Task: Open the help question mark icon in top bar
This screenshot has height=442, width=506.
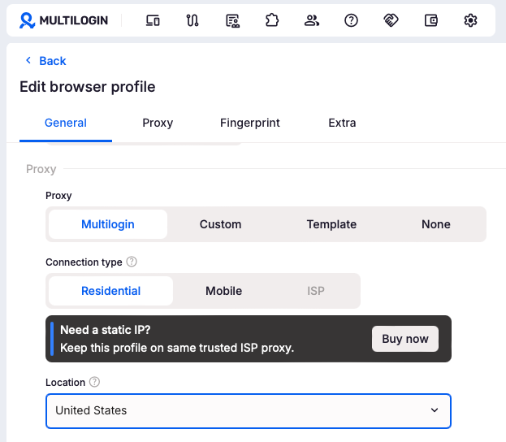Action: pos(351,20)
